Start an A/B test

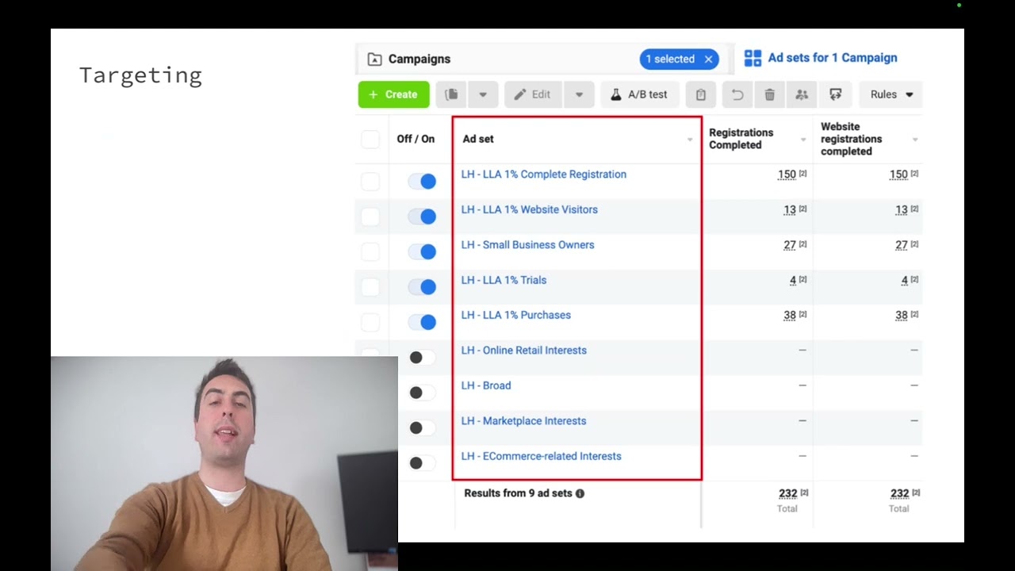click(x=639, y=94)
